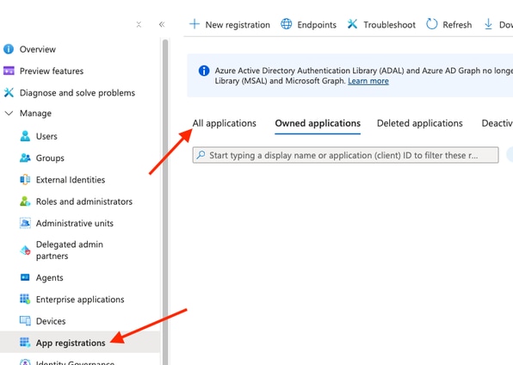This screenshot has width=513, height=365.
Task: Click the search magnifier icon in the filter box
Action: tap(201, 155)
